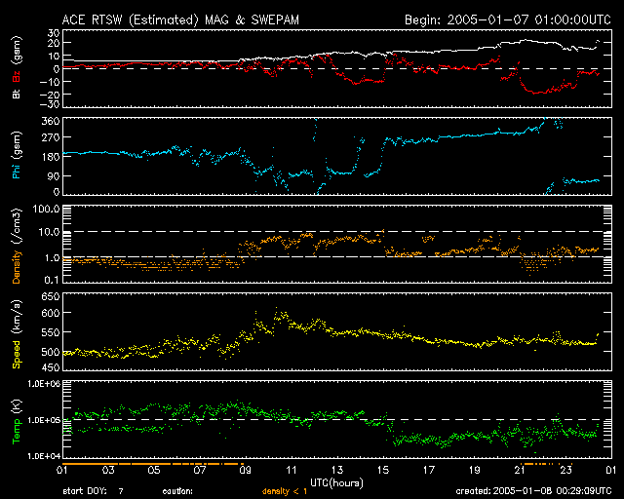Click the '1.0E+04' tick on the Temp axis
Screen dimensions: 624x499
pos(43,456)
